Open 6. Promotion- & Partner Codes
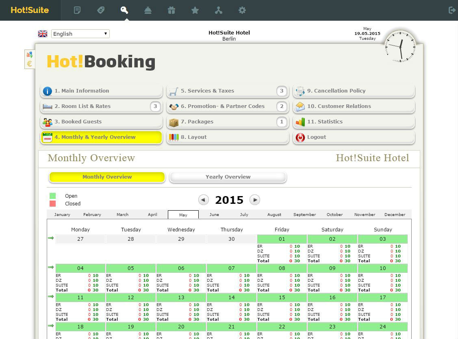Image resolution: width=458 pixels, height=339 pixels. 228,106
